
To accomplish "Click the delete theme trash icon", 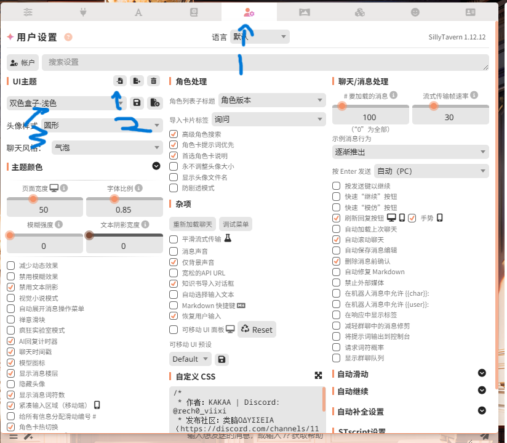I will click(154, 81).
